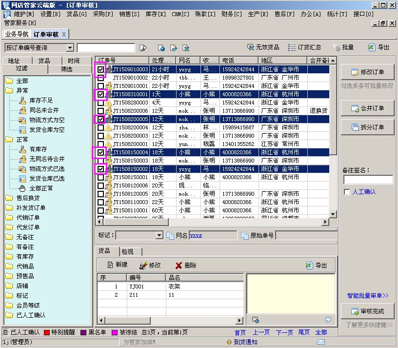The image size is (398, 348).
Task: Click 修改订单 button
Action: tap(368, 72)
